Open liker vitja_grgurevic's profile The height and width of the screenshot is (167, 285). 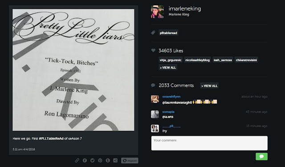171,60
